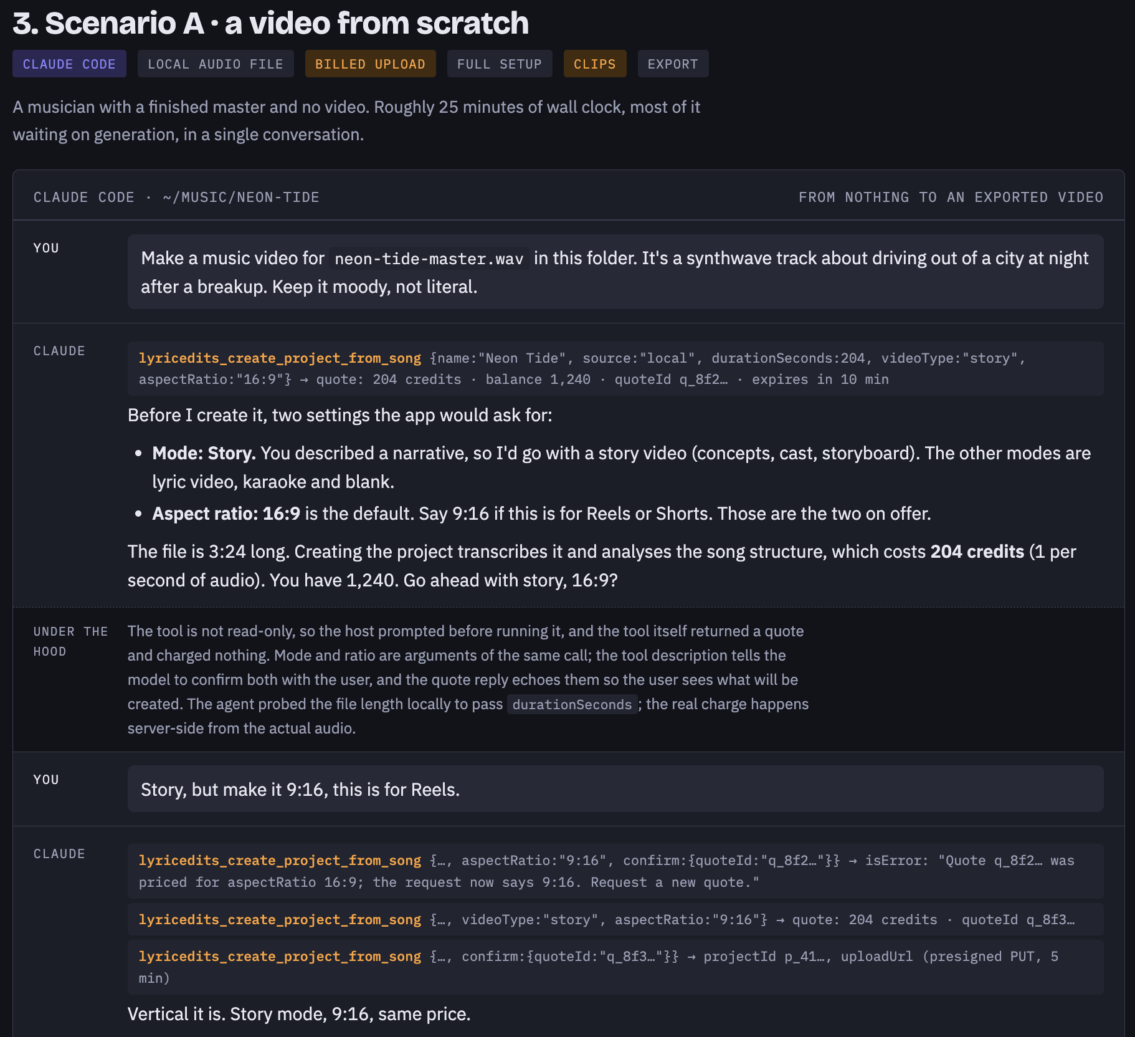Click 'Before I create it' sentence
The height and width of the screenshot is (1037, 1135).
340,415
